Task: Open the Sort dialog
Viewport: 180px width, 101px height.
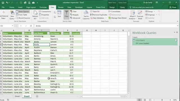Action: coord(59,14)
